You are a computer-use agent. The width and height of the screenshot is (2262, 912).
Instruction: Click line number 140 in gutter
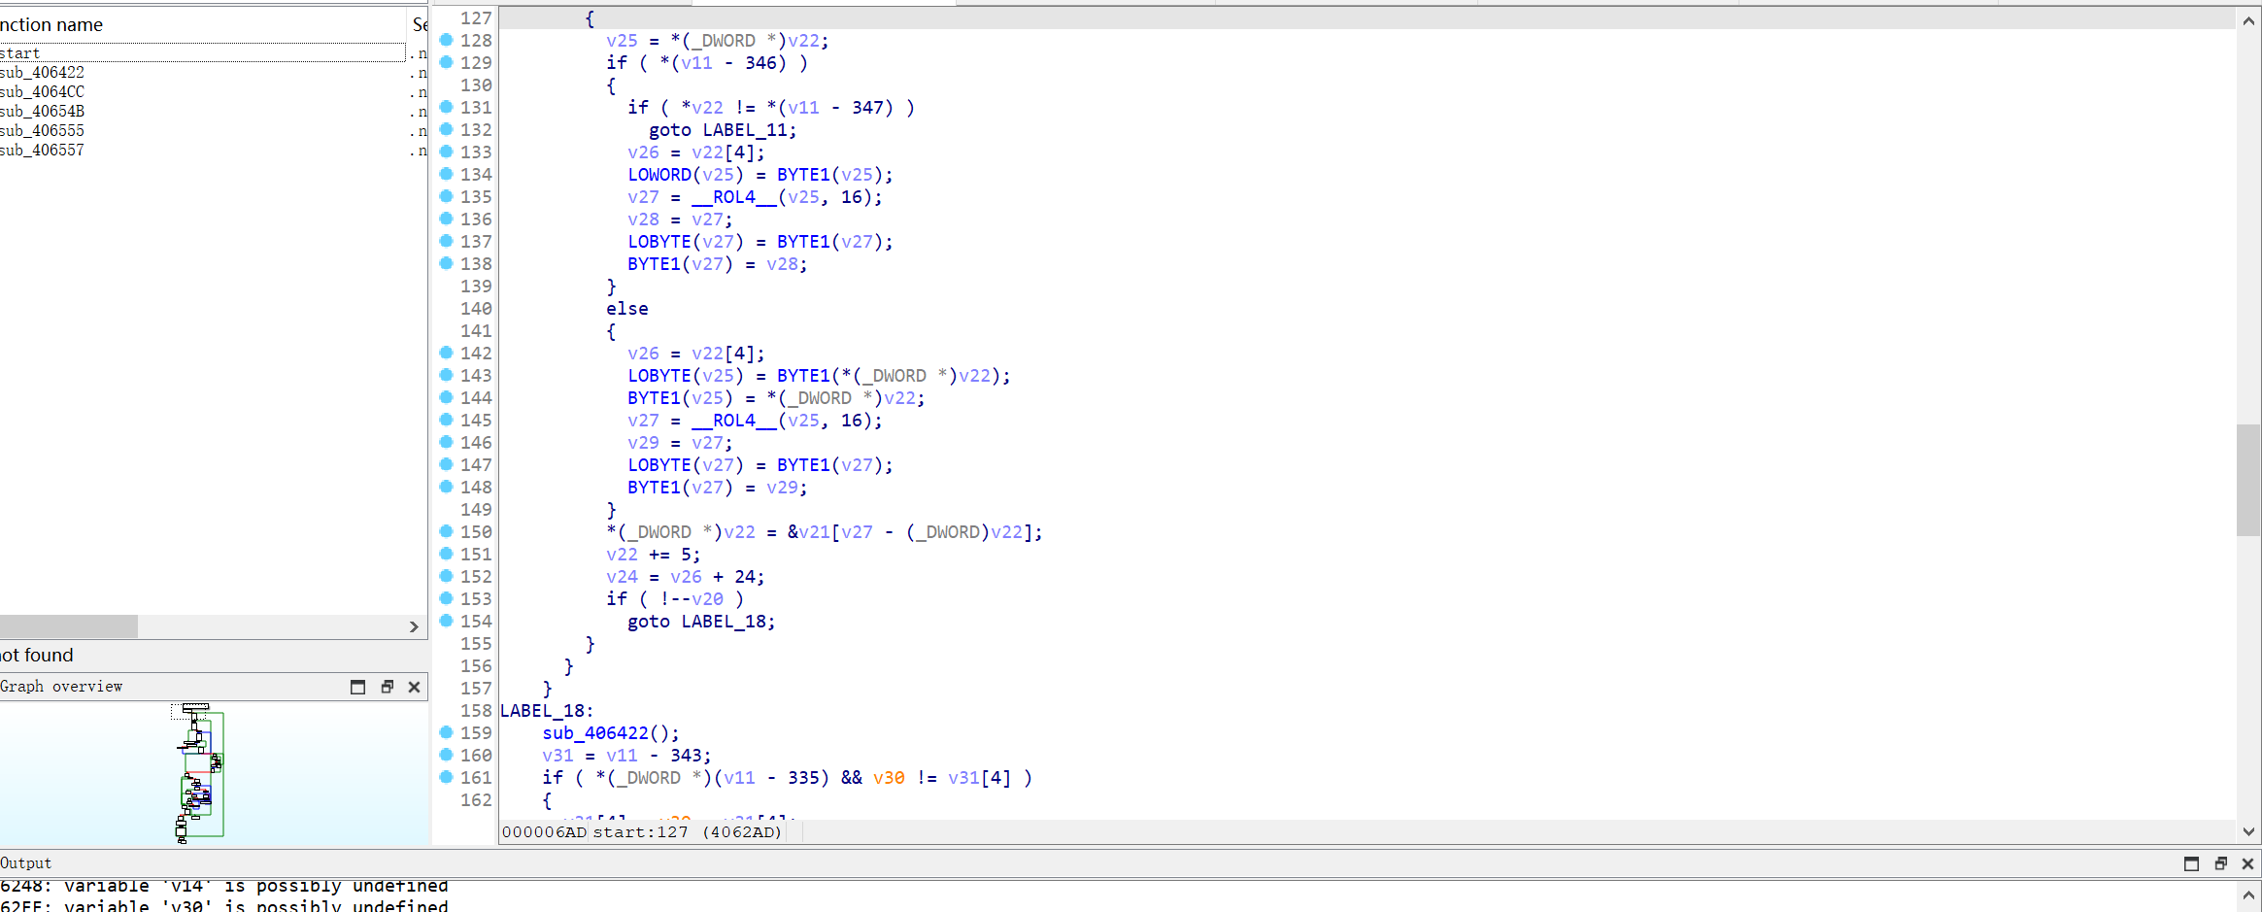pyautogui.click(x=476, y=309)
